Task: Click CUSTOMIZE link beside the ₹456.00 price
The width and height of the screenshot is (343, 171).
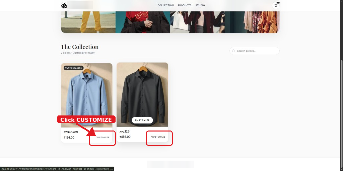Action: 158,137
